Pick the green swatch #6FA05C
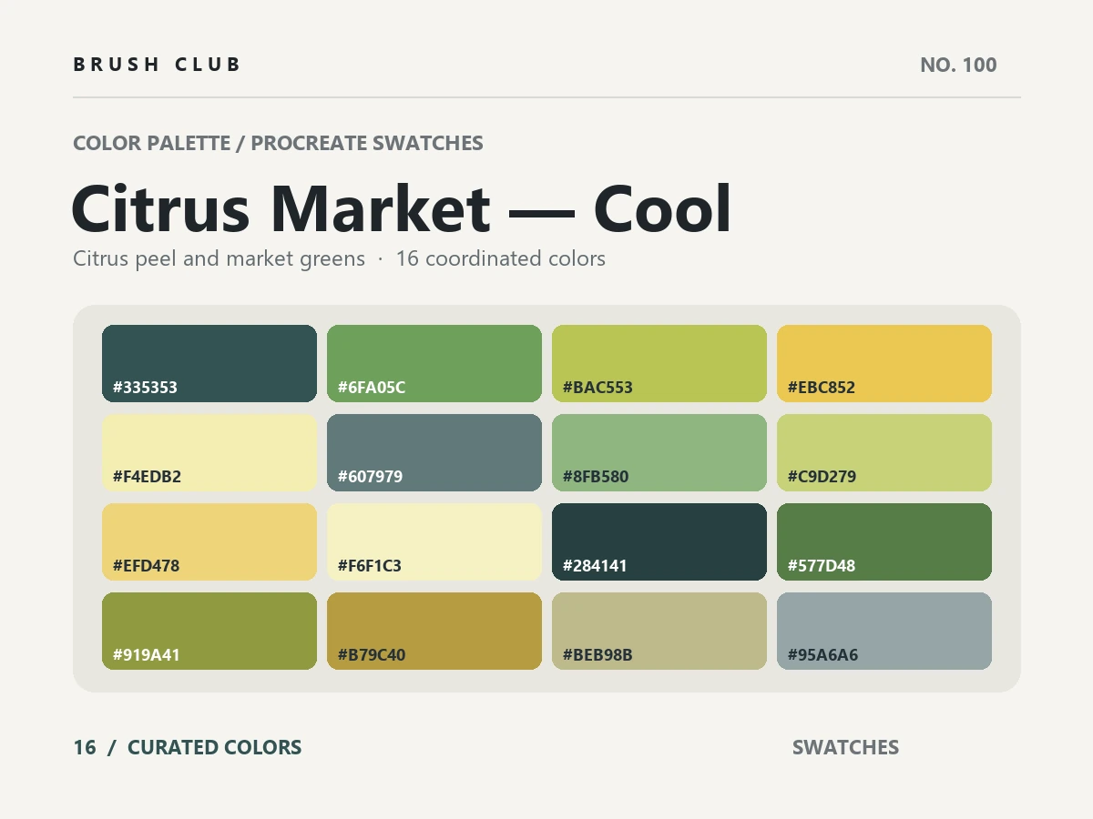The image size is (1093, 819). tap(434, 364)
